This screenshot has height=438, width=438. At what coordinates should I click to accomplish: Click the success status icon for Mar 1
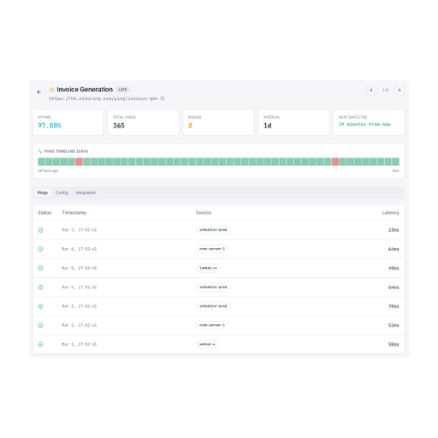40,345
